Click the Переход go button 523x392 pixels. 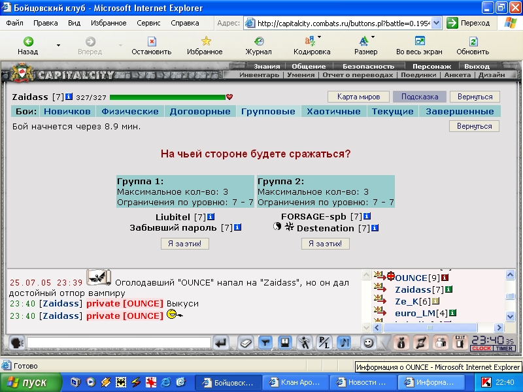tap(468, 23)
